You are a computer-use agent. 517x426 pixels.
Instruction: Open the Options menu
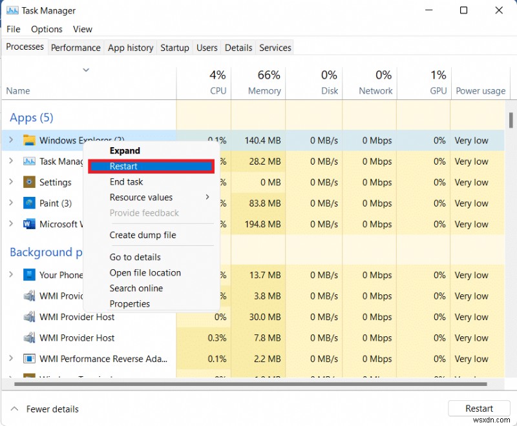point(46,29)
